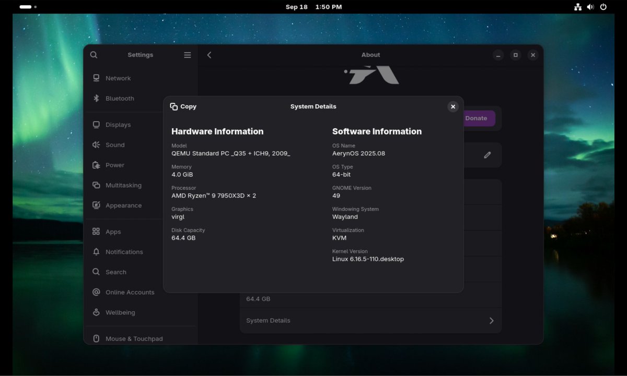The image size is (627, 376).
Task: Open the Network settings panel
Action: click(141, 78)
